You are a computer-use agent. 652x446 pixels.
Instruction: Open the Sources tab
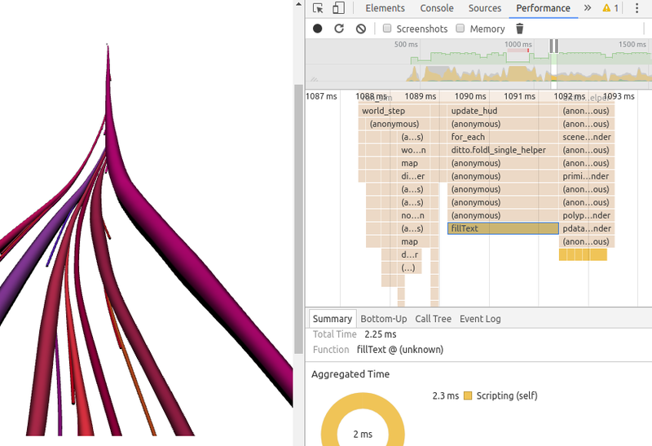(x=485, y=8)
